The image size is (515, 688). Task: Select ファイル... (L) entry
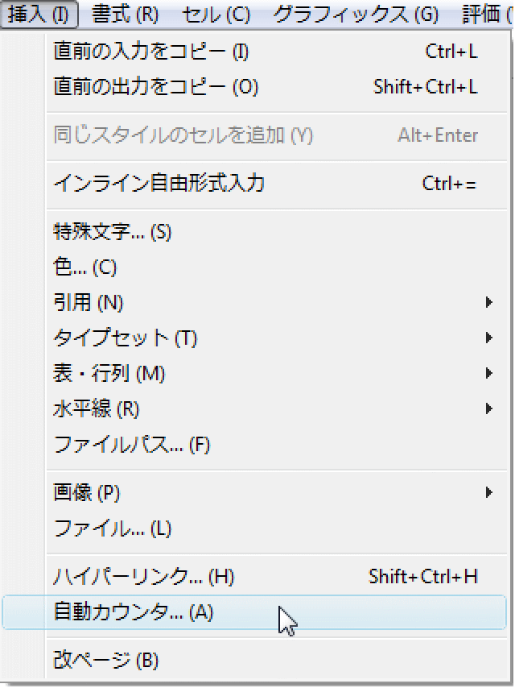point(276,528)
